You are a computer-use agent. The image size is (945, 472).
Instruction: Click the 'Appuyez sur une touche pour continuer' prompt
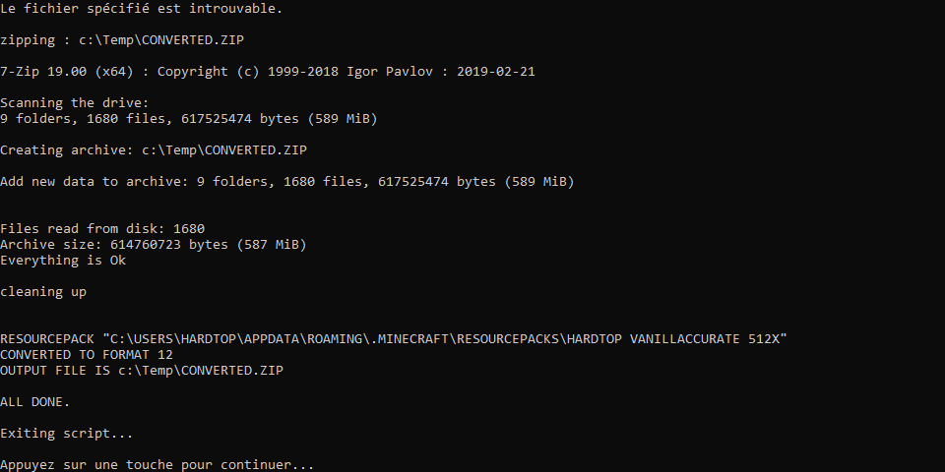157,465
